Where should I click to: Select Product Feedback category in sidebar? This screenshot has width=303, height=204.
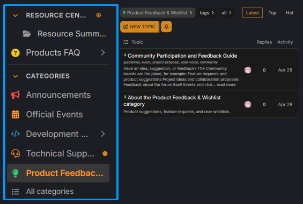point(58,173)
